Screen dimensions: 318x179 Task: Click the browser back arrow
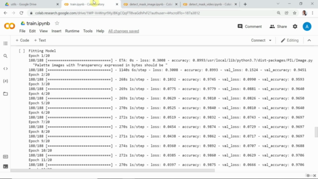[x=5, y=13]
